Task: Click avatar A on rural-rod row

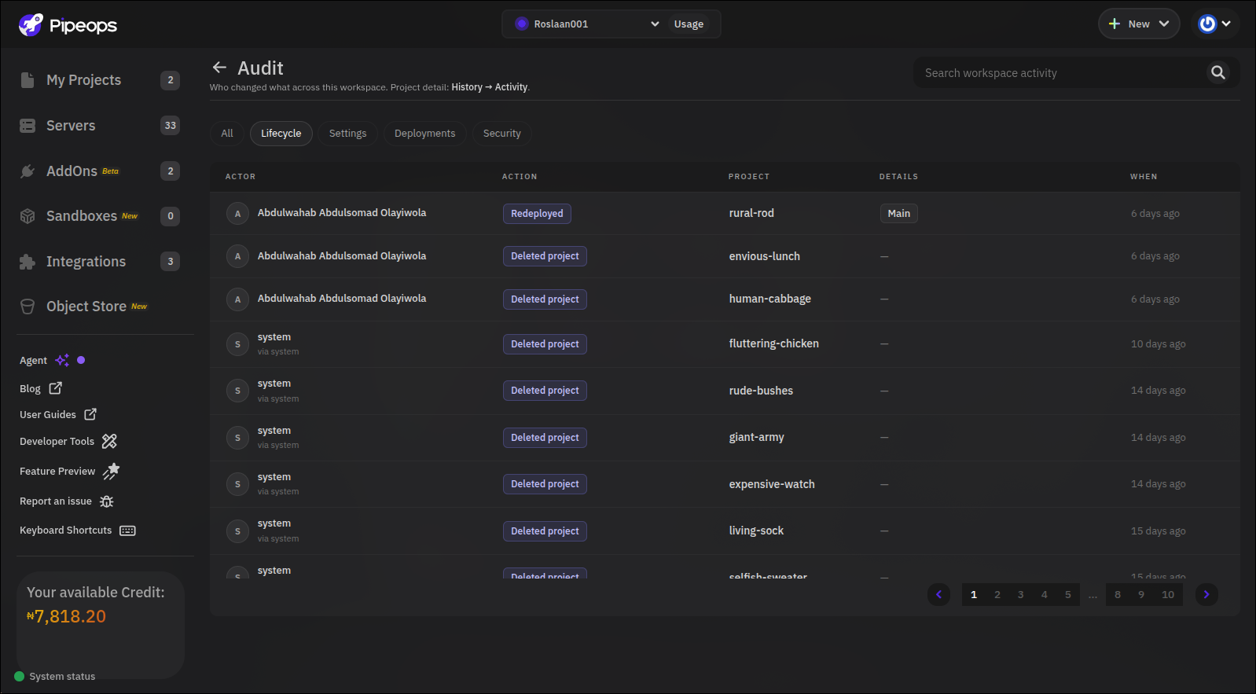Action: point(237,214)
